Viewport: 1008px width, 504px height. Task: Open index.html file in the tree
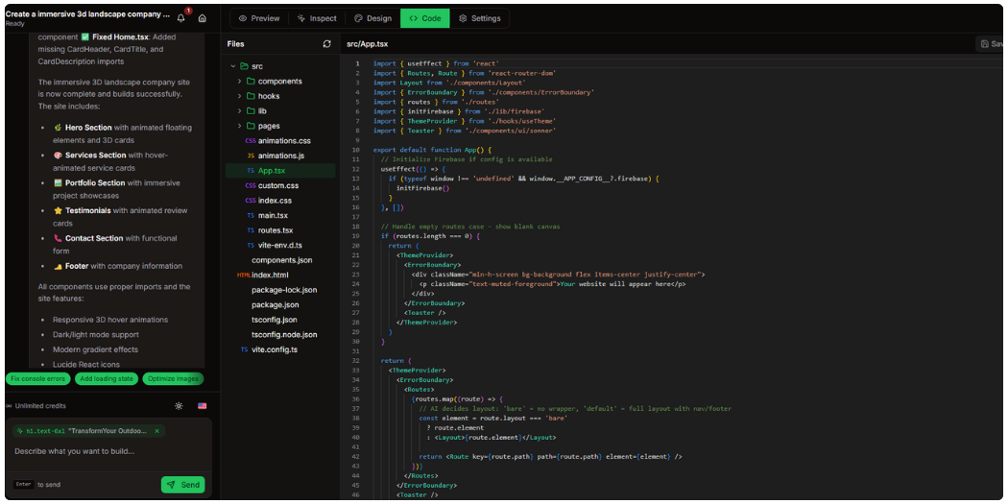pos(270,275)
